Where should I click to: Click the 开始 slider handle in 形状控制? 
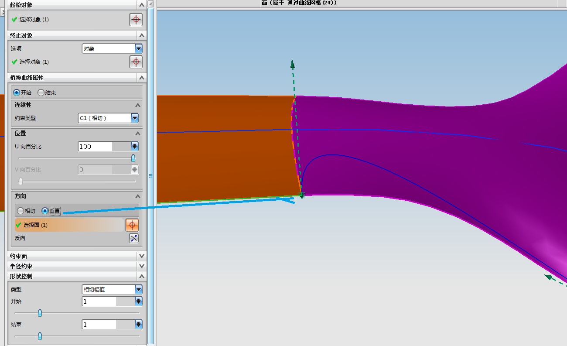pos(40,313)
